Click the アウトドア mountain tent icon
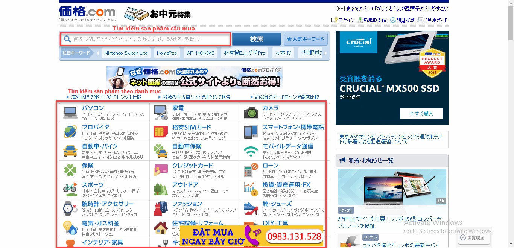Viewport: 514px width, 248px height. pos(161,189)
